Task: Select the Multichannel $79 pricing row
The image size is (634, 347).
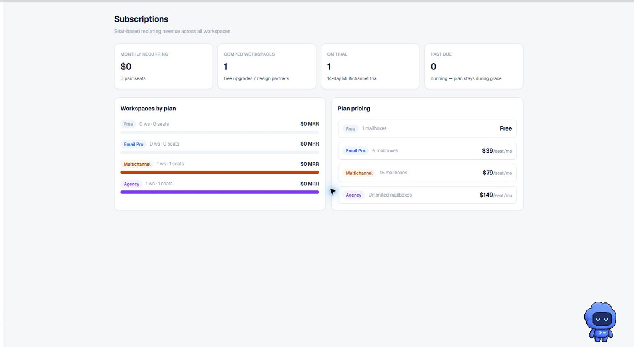Action: 427,173
